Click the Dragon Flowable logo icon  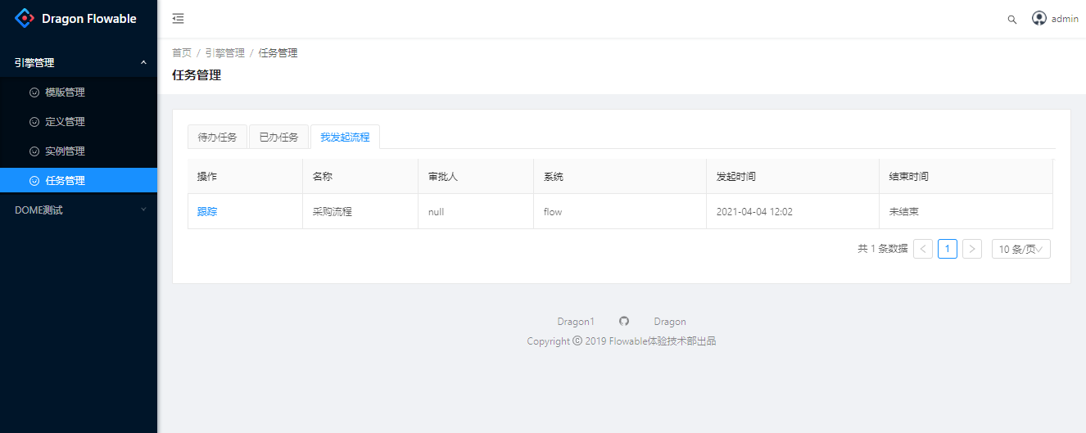(25, 18)
